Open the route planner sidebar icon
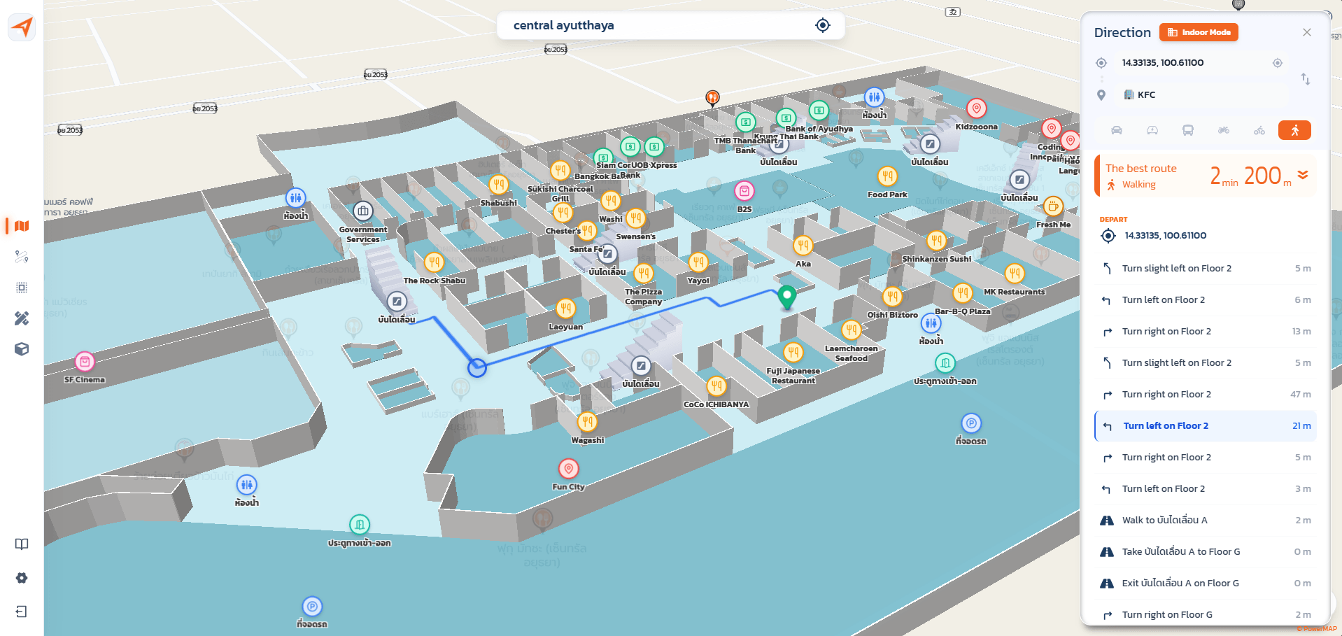1342x636 pixels. (x=22, y=257)
